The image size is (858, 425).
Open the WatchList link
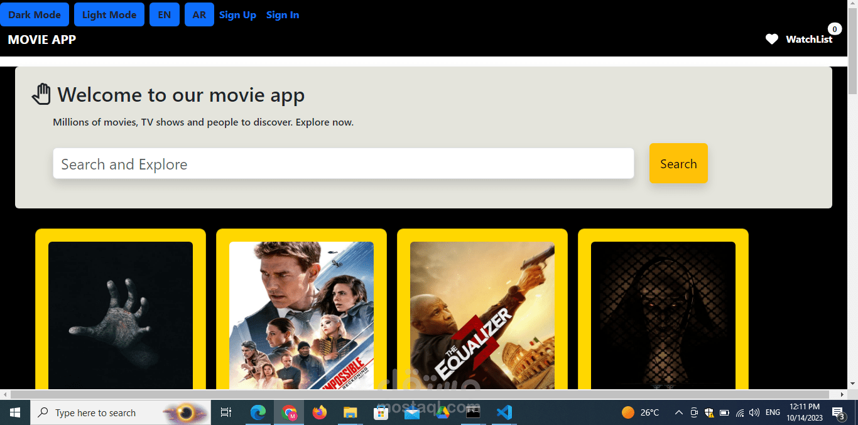click(x=809, y=39)
